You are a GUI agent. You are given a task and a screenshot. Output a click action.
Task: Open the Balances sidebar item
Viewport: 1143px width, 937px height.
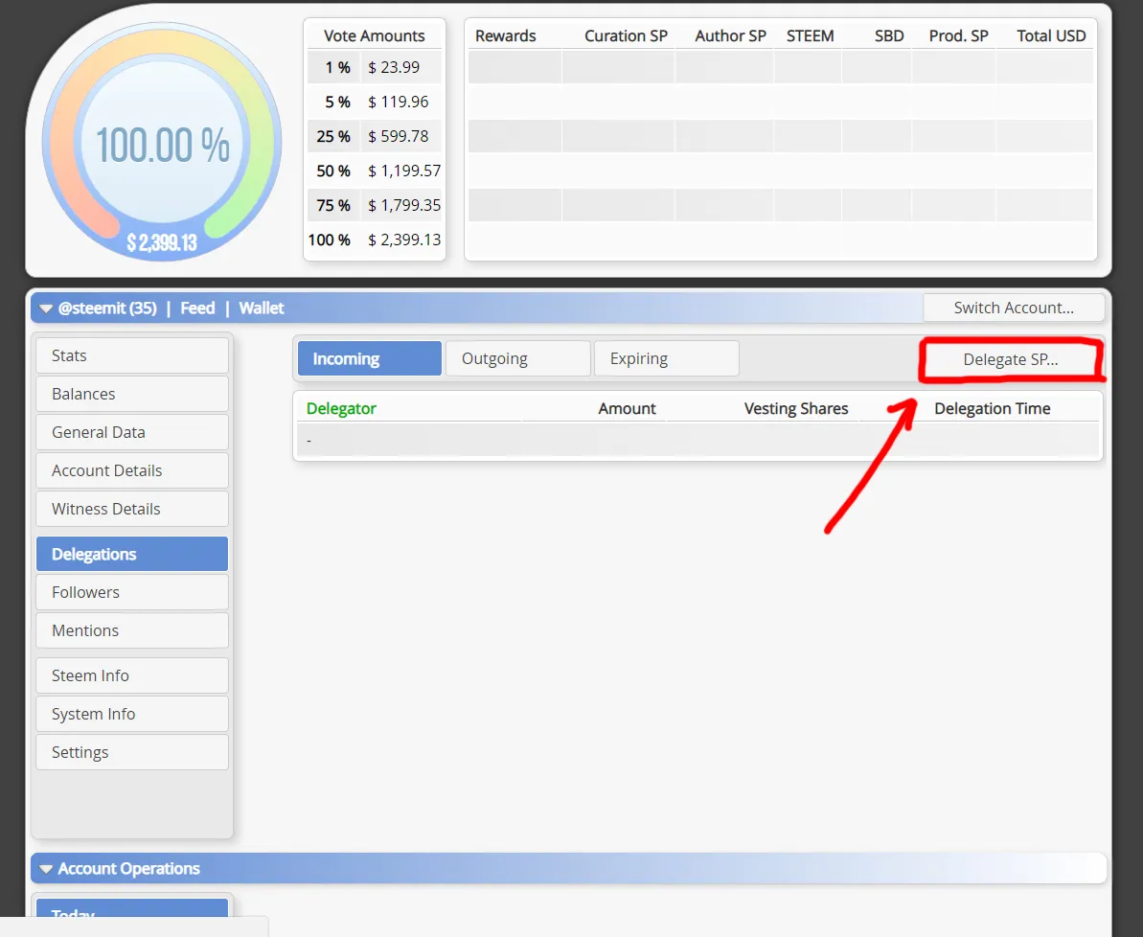132,394
